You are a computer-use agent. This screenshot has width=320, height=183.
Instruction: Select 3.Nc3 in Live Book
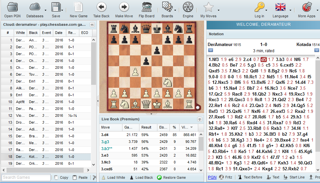149,162
